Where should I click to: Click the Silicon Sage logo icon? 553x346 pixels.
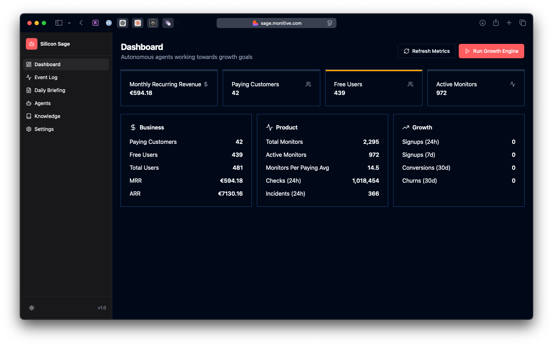tap(31, 44)
